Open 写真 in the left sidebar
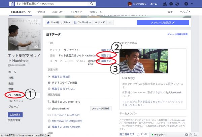Image resolution: width=202 pixels, height=137 pixels. [x=11, y=89]
